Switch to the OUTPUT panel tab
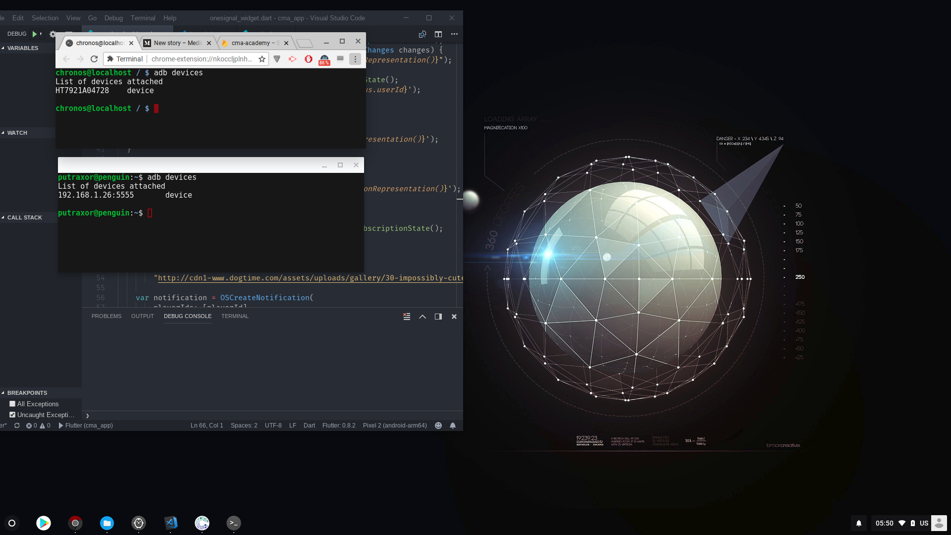This screenshot has width=951, height=535. pyautogui.click(x=143, y=316)
